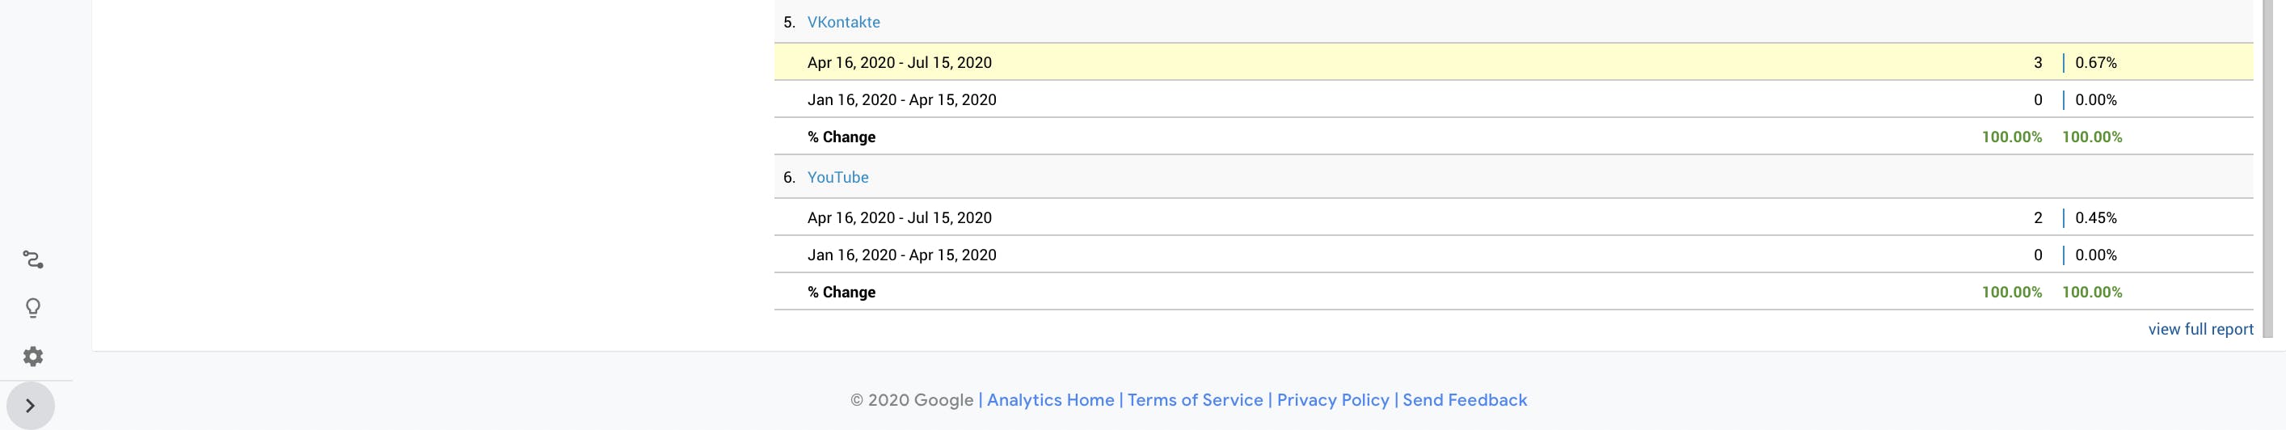Screen dimensions: 2286x430
Task: Select VKontakte Apr 16 - Jul 15 row
Action: coord(1513,62)
